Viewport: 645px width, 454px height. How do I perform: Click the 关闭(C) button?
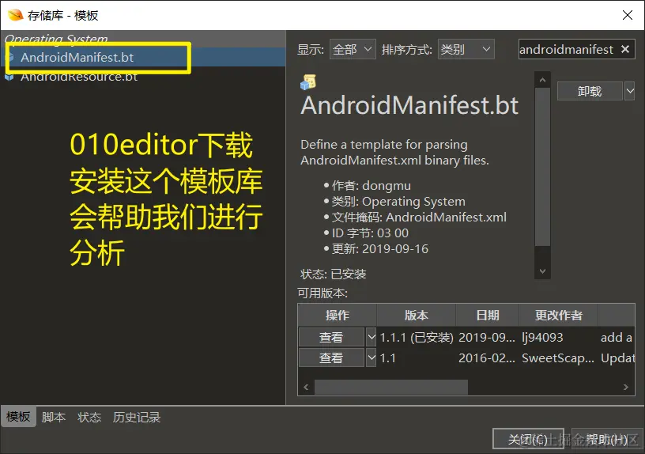pos(528,439)
